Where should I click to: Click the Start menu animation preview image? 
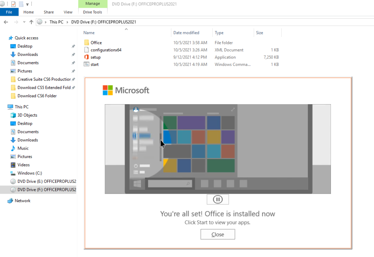click(218, 149)
